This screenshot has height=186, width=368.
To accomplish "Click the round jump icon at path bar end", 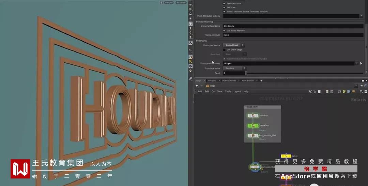I will pos(366,86).
